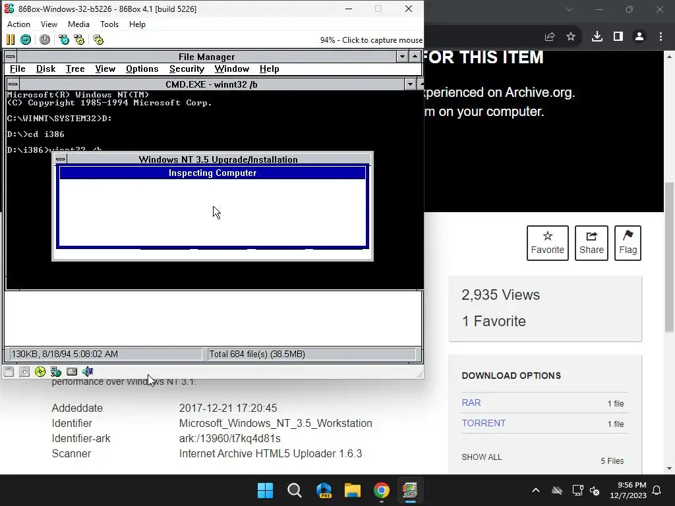Image resolution: width=675 pixels, height=506 pixels.
Task: Pause the emulation with the 86Box pause button
Action: [x=11, y=40]
